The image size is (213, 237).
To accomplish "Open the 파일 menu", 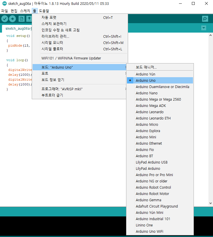I will coord(5,11).
